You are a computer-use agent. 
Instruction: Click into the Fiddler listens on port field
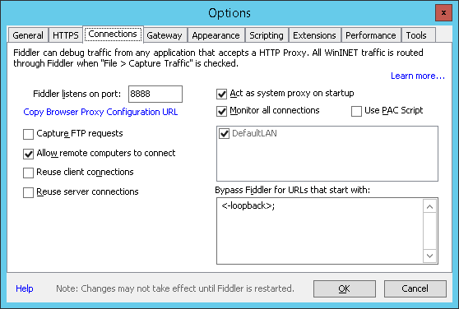155,95
